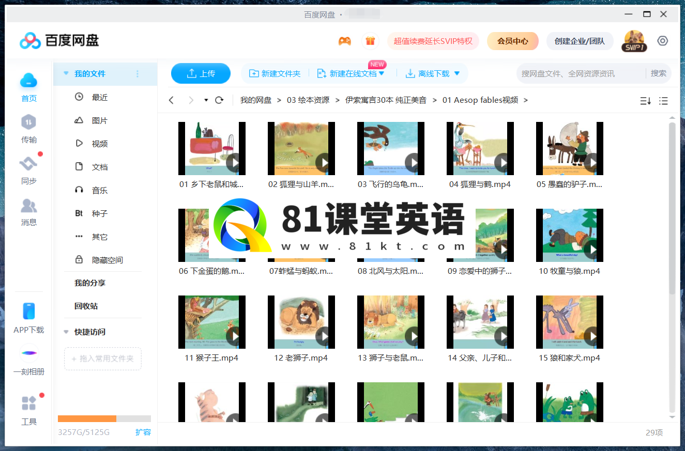Open 会员中心 button

tap(513, 41)
